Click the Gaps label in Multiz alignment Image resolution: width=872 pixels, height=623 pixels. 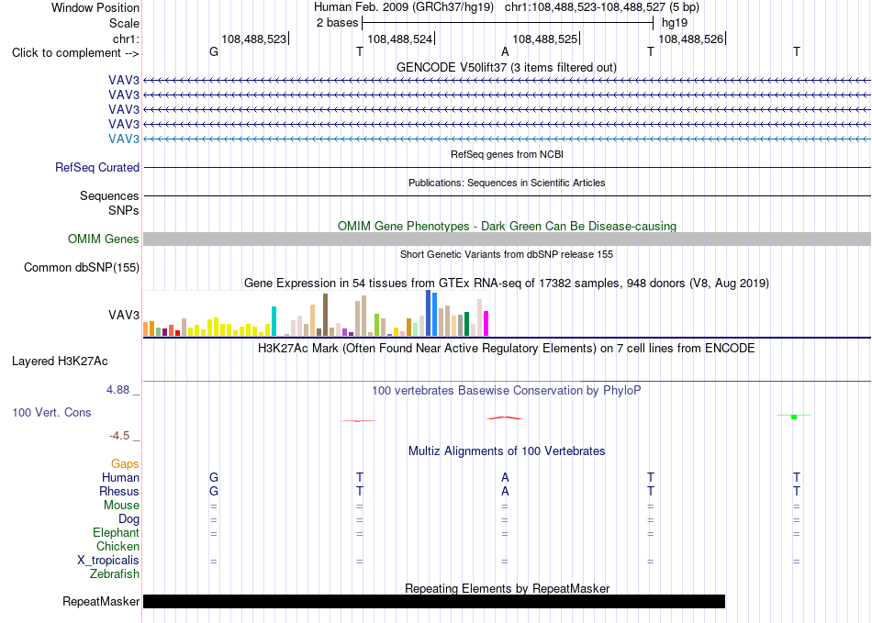point(125,463)
